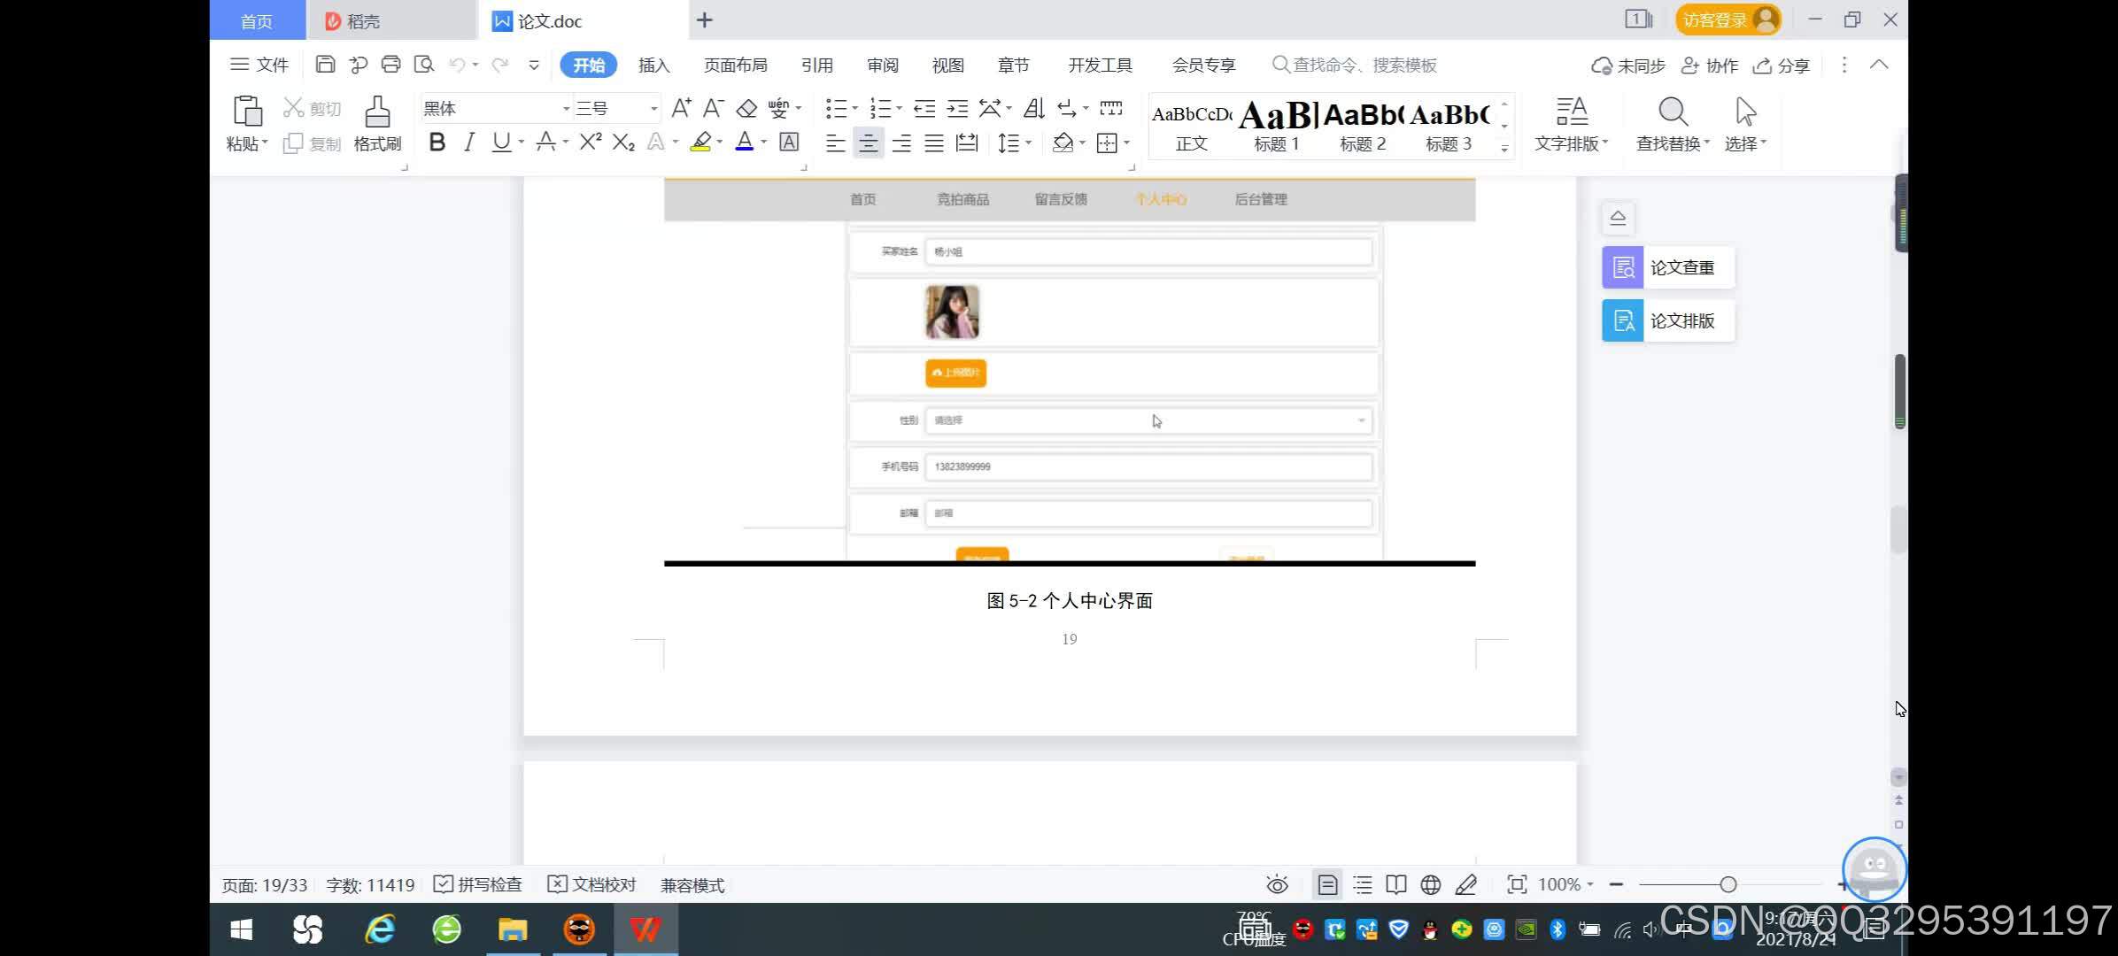The image size is (2118, 956).
Task: Decrease font size with A- icon
Action: [x=713, y=108]
